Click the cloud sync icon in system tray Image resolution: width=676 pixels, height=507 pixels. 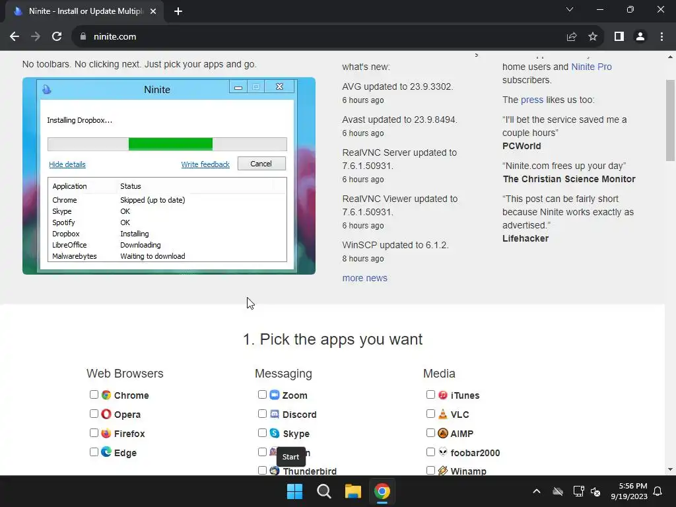point(558,491)
